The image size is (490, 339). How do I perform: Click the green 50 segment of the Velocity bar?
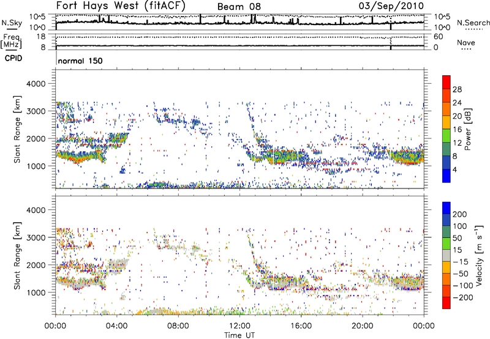coord(447,244)
